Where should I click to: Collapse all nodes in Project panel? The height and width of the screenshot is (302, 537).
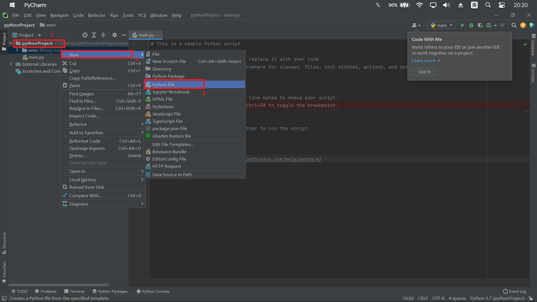(x=103, y=35)
